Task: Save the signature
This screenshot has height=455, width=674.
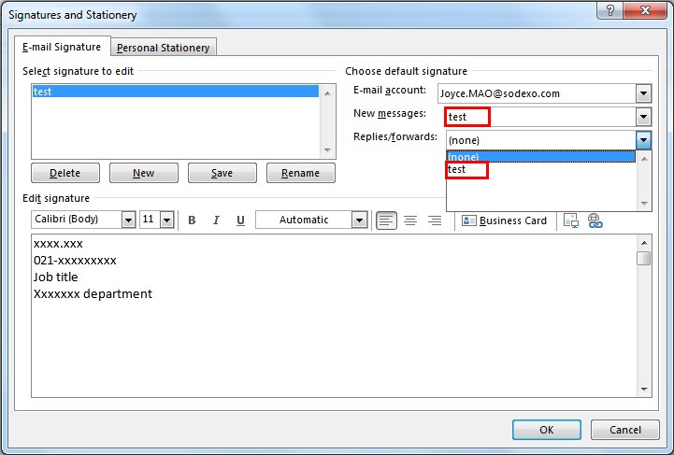Action: 222,173
